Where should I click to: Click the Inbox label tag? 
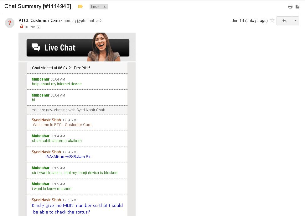click(95, 7)
